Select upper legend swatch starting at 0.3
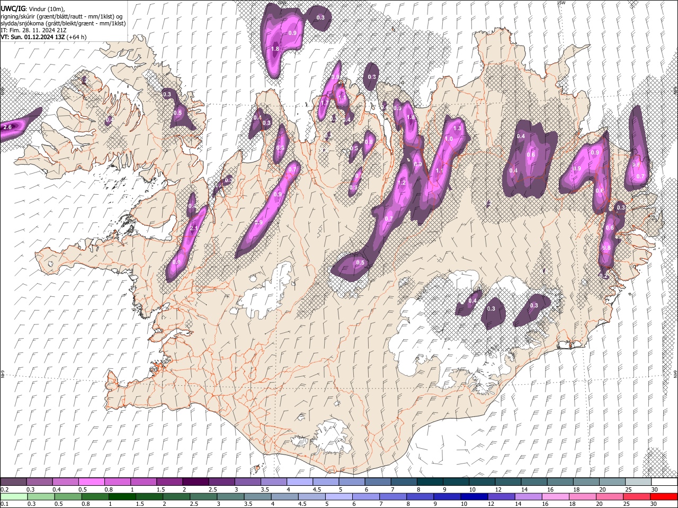The height and width of the screenshot is (508, 678). pos(40,482)
